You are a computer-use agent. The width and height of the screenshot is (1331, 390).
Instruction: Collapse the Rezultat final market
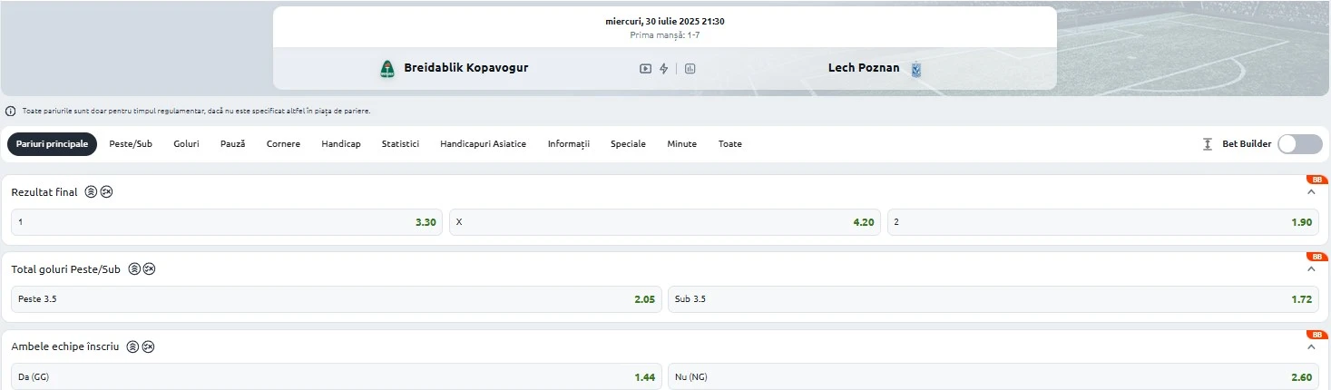1310,192
